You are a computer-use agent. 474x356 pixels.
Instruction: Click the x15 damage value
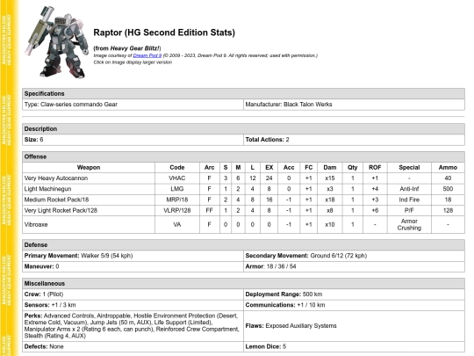pyautogui.click(x=330, y=178)
